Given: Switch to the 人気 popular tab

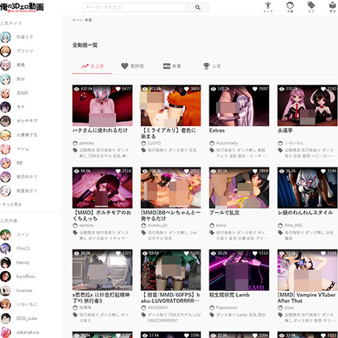Looking at the screenshot, I should point(212,66).
